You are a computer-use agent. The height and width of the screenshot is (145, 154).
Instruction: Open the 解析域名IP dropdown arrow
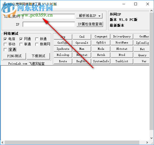click(100, 16)
